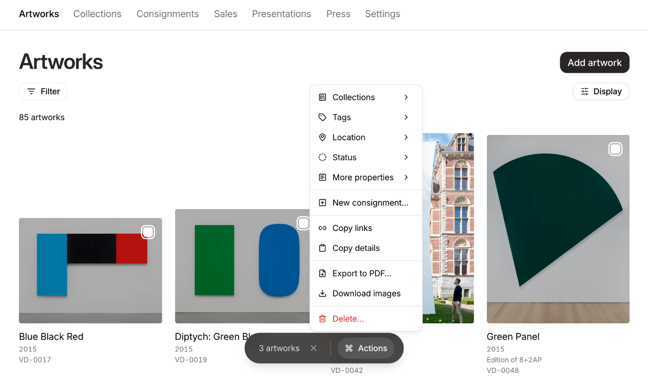Viewport: 648px width, 387px height.
Task: Click the Export to PDF file icon
Action: click(322, 274)
